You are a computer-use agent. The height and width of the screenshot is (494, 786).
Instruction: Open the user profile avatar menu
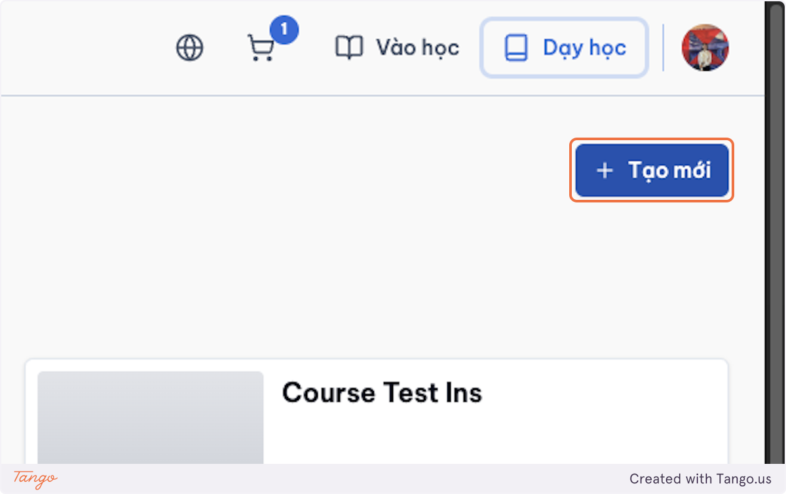click(x=705, y=48)
